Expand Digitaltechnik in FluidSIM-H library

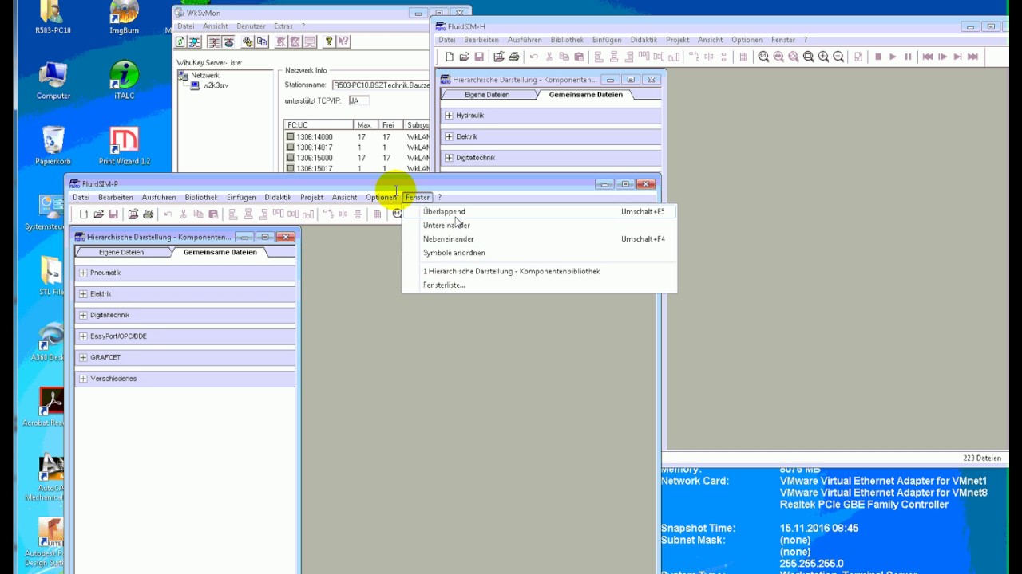pyautogui.click(x=449, y=158)
